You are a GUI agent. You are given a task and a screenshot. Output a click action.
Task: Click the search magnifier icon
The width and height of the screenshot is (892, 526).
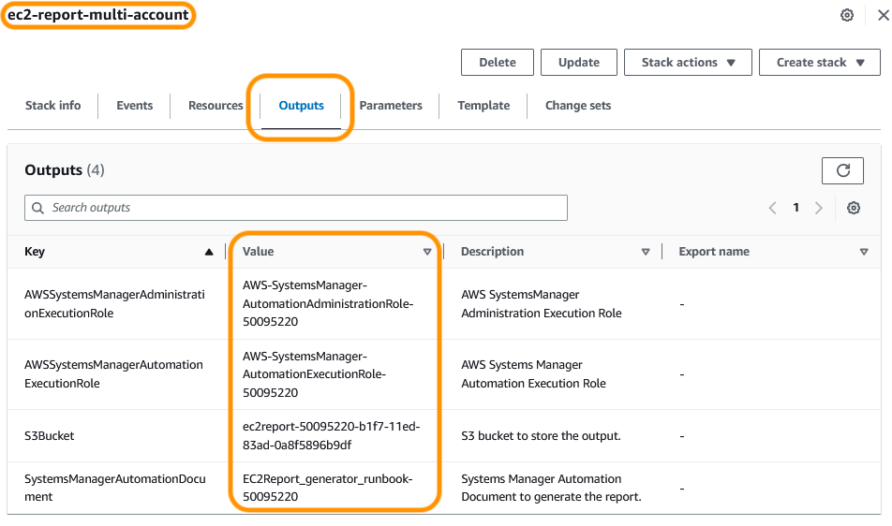pos(37,208)
